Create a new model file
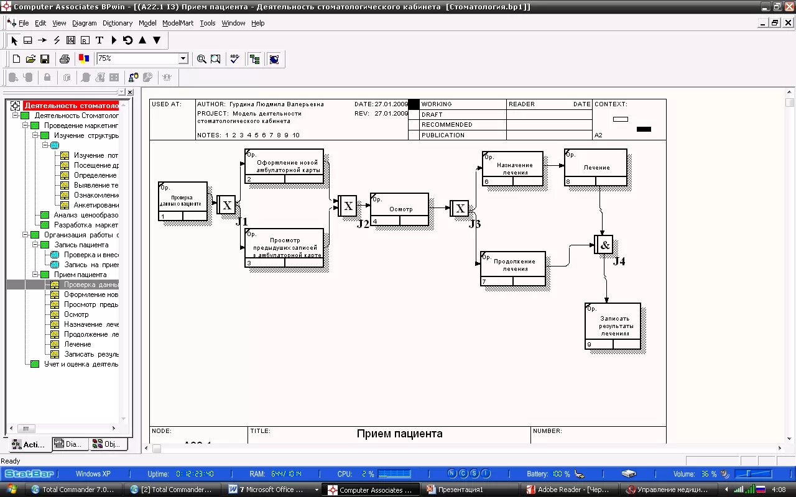Viewport: 796px width, 497px height. tap(16, 58)
